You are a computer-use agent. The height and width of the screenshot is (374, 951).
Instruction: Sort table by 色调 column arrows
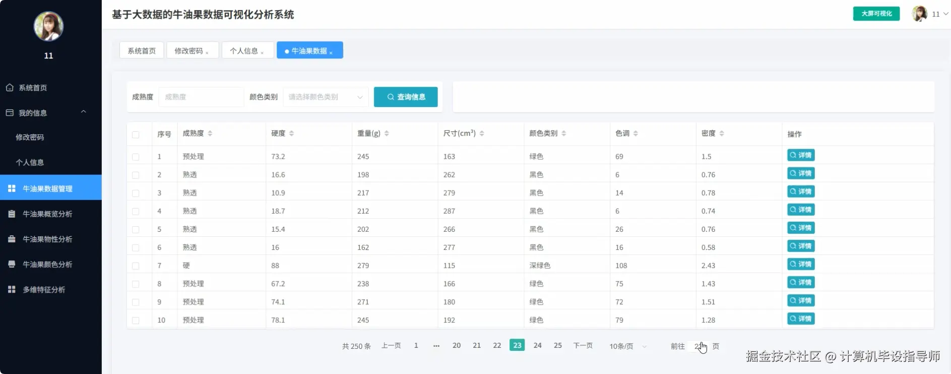click(636, 133)
